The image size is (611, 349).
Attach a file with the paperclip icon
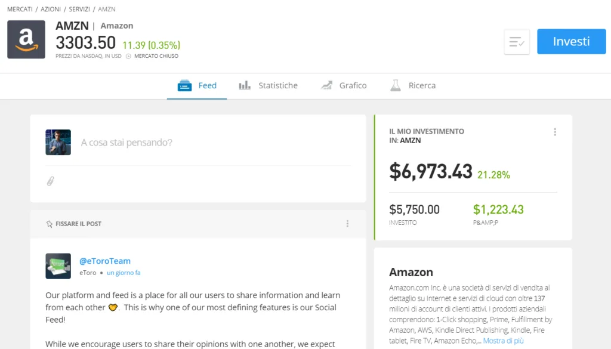click(x=50, y=181)
